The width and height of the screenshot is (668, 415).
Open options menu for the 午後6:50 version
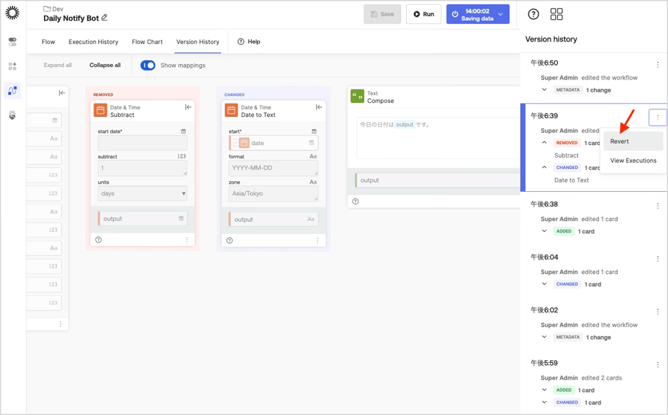coord(658,64)
